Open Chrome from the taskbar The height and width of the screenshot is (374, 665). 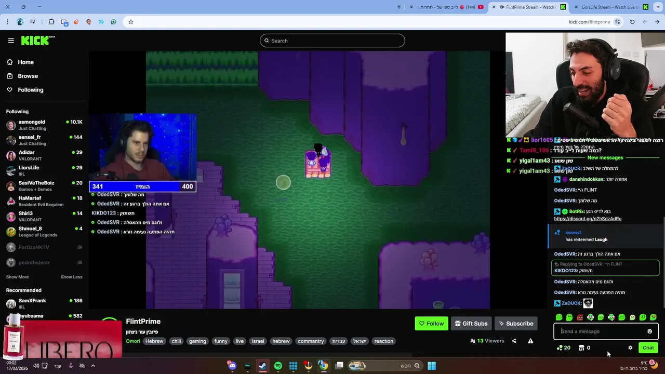[323, 366]
